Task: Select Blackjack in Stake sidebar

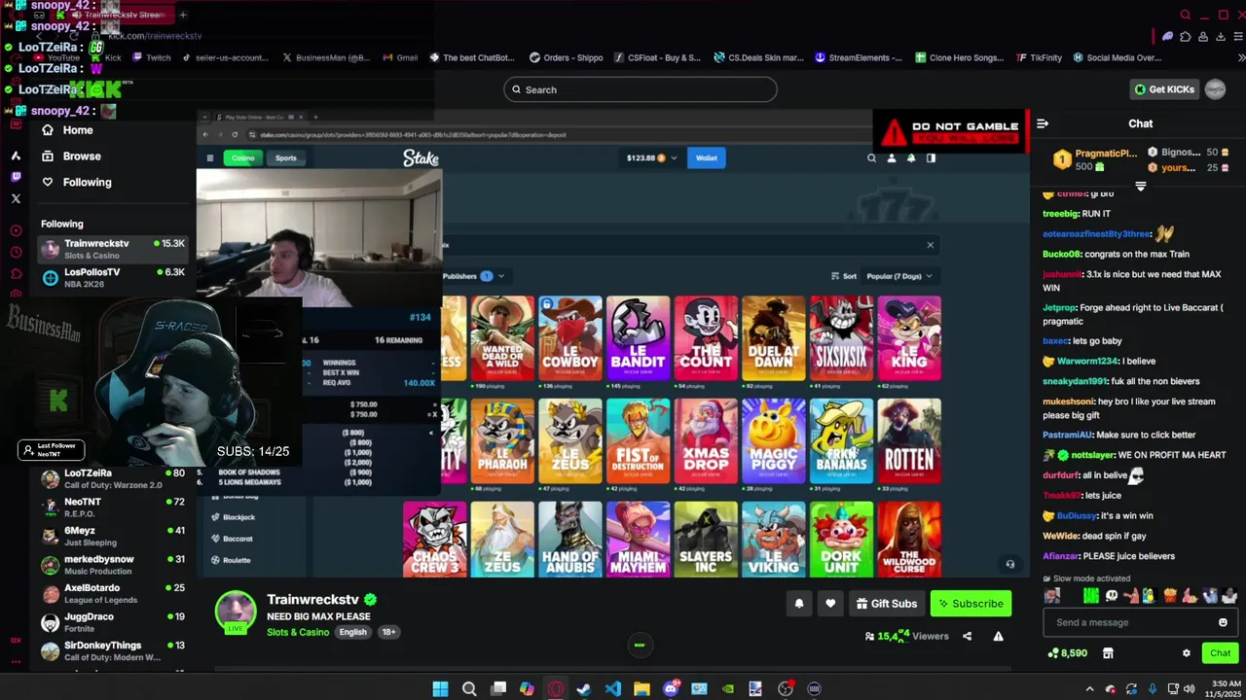Action: [238, 517]
